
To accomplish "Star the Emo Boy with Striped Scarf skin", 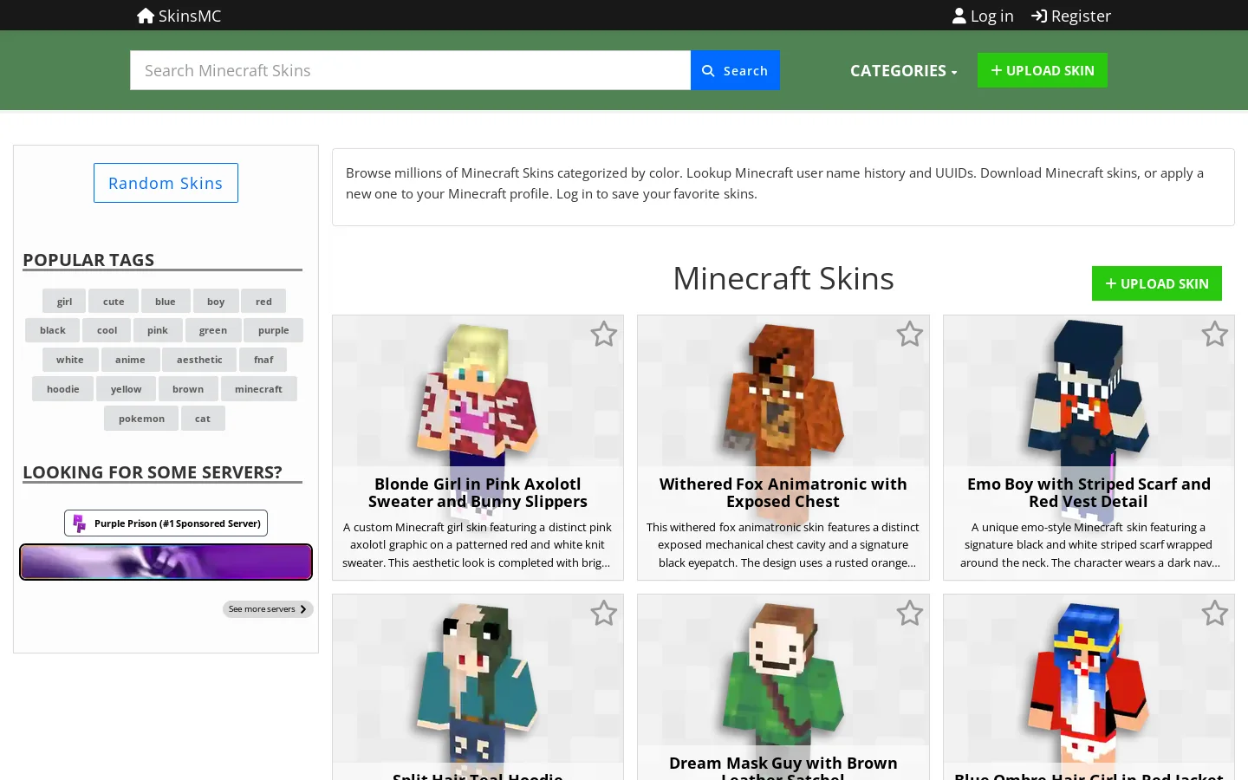I will pos(1214,334).
